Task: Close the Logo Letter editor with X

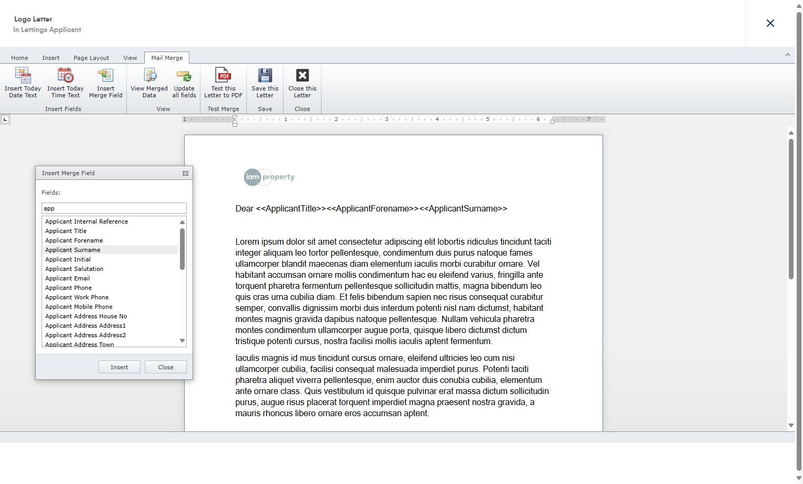Action: pyautogui.click(x=770, y=23)
